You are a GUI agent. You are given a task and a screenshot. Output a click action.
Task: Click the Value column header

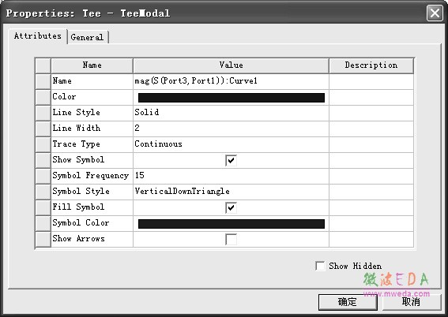231,65
